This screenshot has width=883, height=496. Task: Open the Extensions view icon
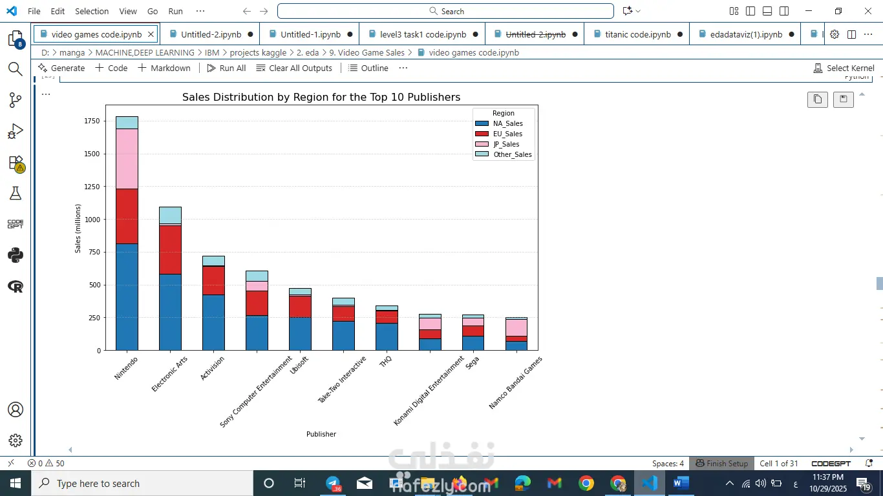pos(16,163)
